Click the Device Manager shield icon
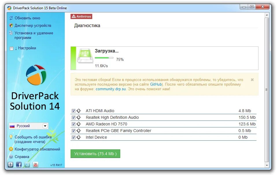This screenshot has width=277, height=175. (11, 26)
